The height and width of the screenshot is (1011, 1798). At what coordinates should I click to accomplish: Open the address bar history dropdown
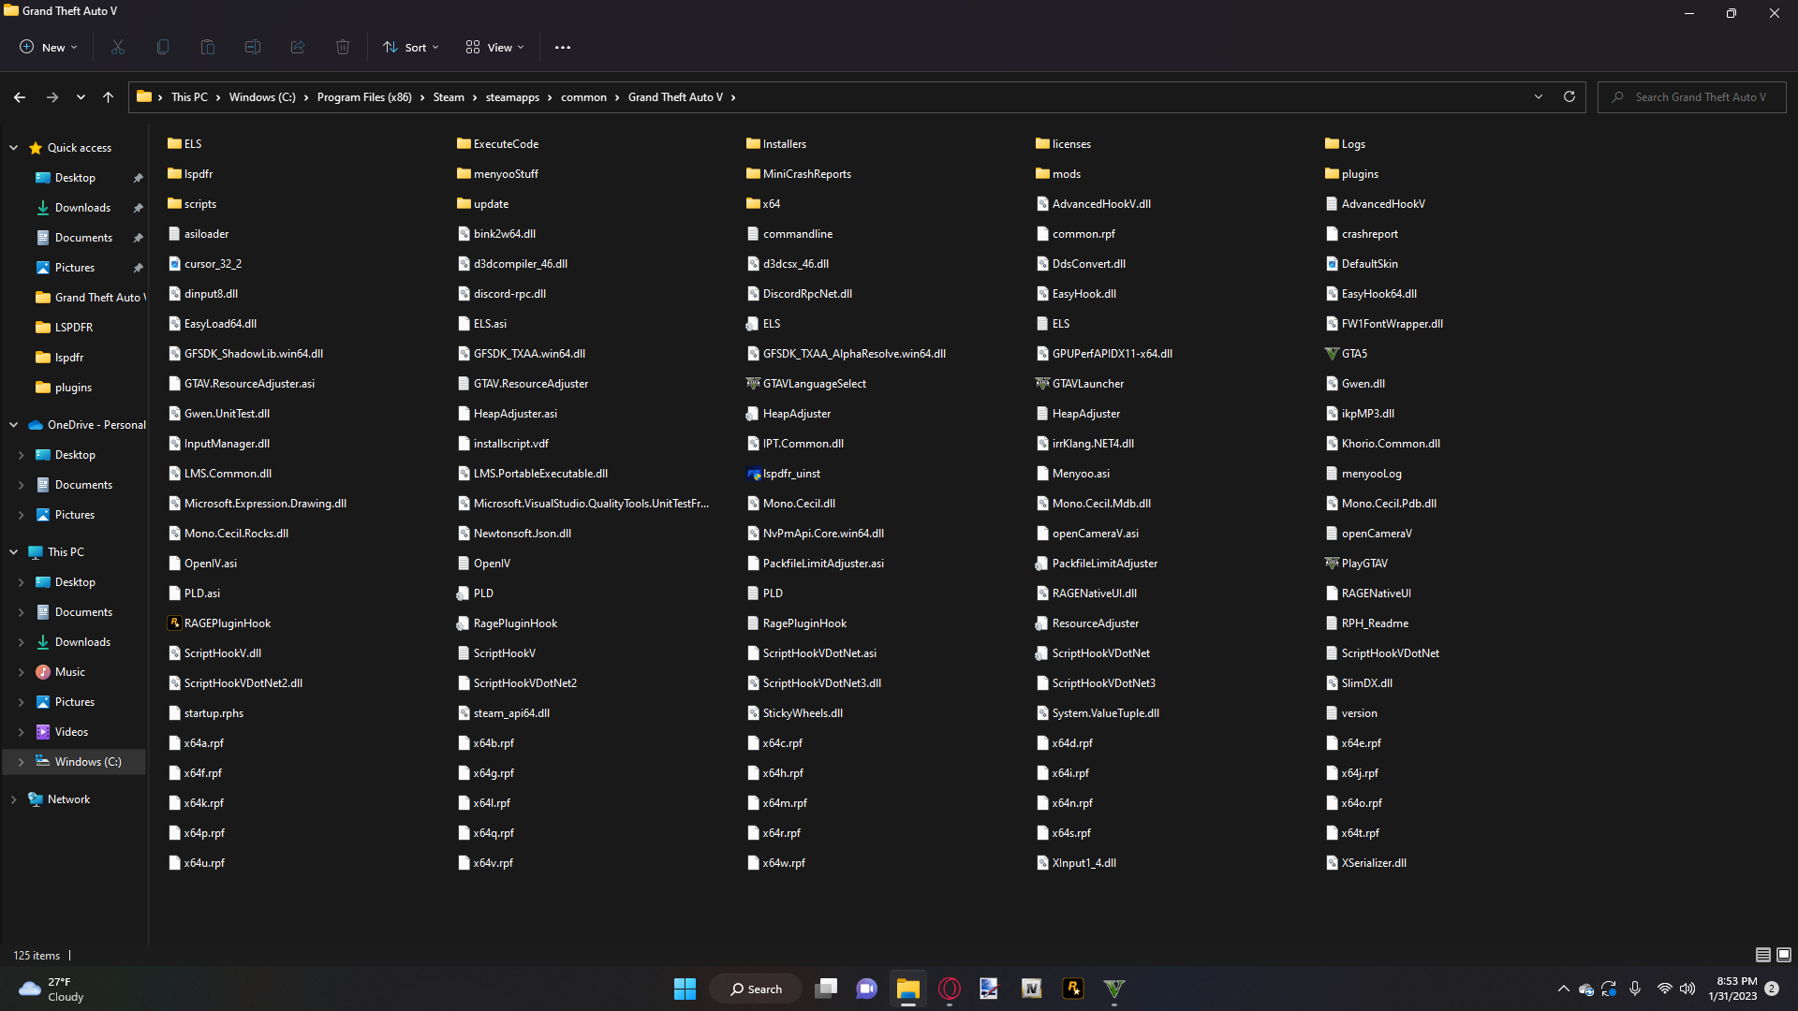click(x=1538, y=96)
